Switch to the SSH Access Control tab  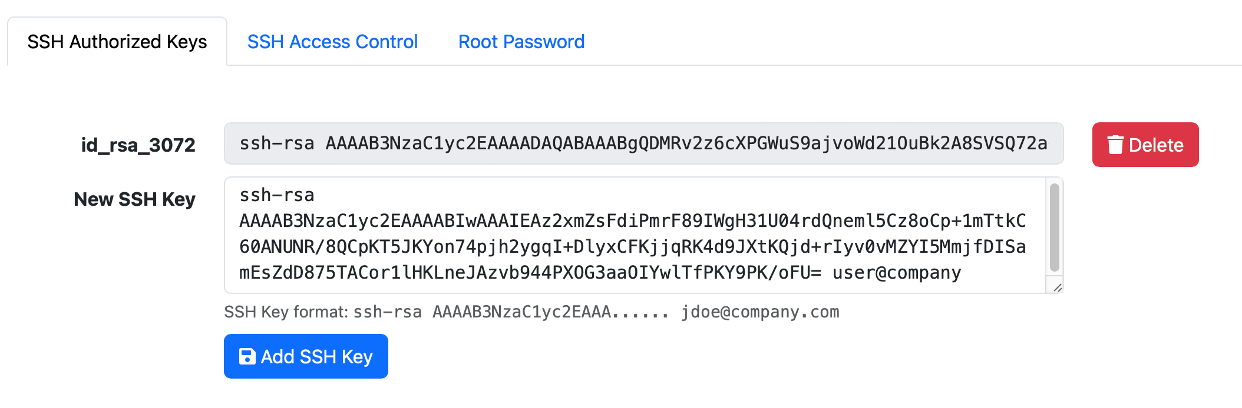click(x=332, y=41)
